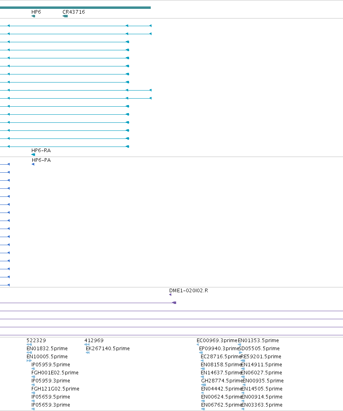Click the SD05505.5prime EST label

259,349
